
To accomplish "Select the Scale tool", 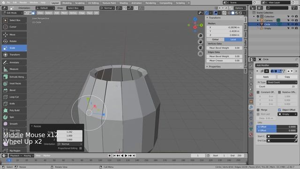I will (x=15, y=48).
